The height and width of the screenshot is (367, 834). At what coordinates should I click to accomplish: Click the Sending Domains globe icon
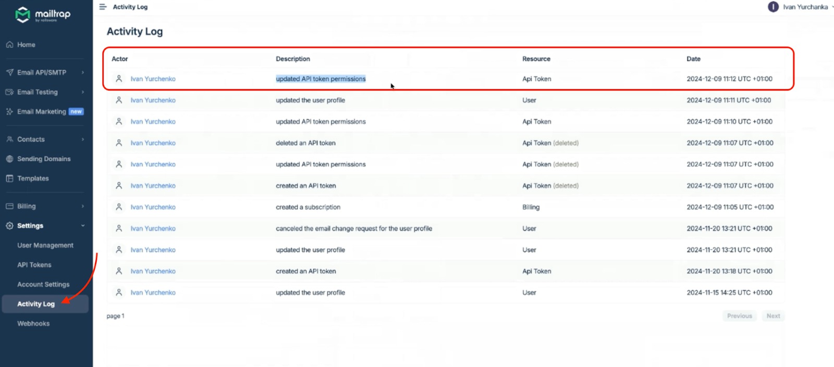(9, 159)
